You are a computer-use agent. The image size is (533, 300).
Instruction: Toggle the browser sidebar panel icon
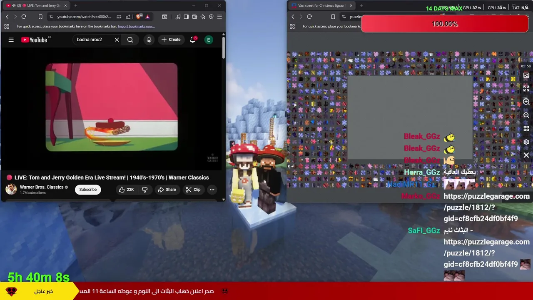[x=186, y=17]
